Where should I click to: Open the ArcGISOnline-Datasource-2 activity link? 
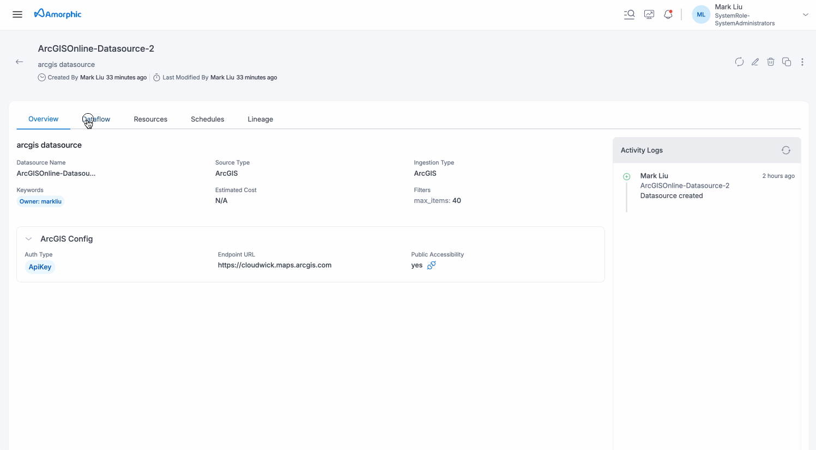pos(685,186)
